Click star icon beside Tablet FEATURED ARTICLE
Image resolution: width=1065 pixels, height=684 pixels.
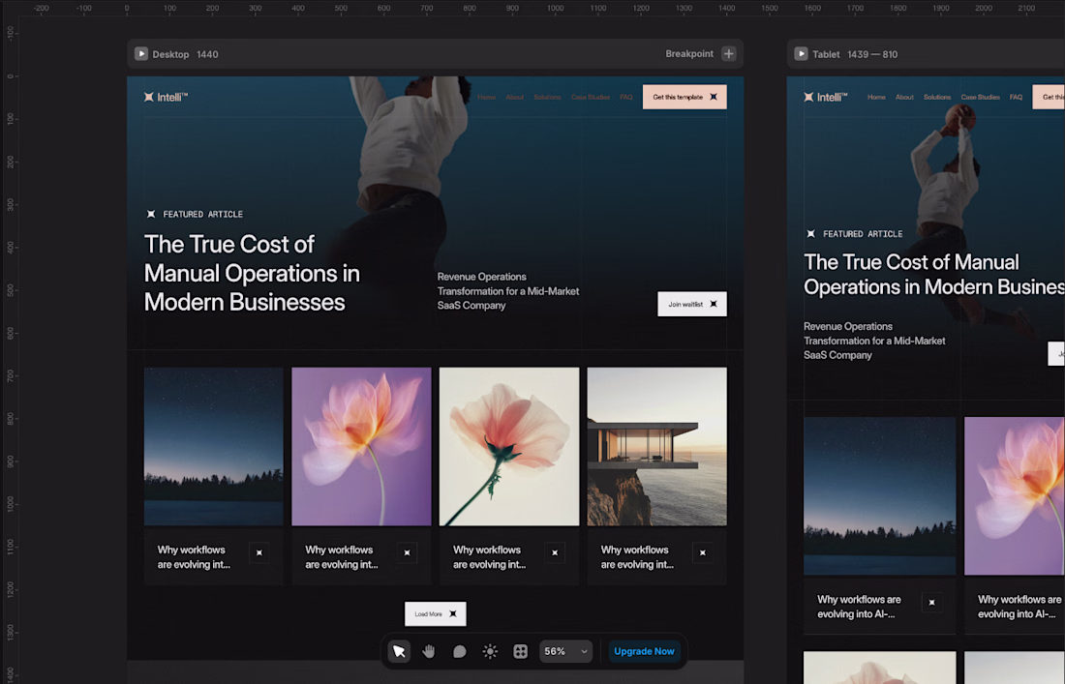click(810, 234)
